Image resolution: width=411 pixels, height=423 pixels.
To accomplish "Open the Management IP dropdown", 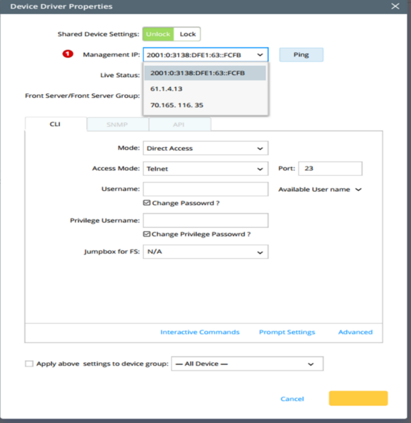I will 205,55.
